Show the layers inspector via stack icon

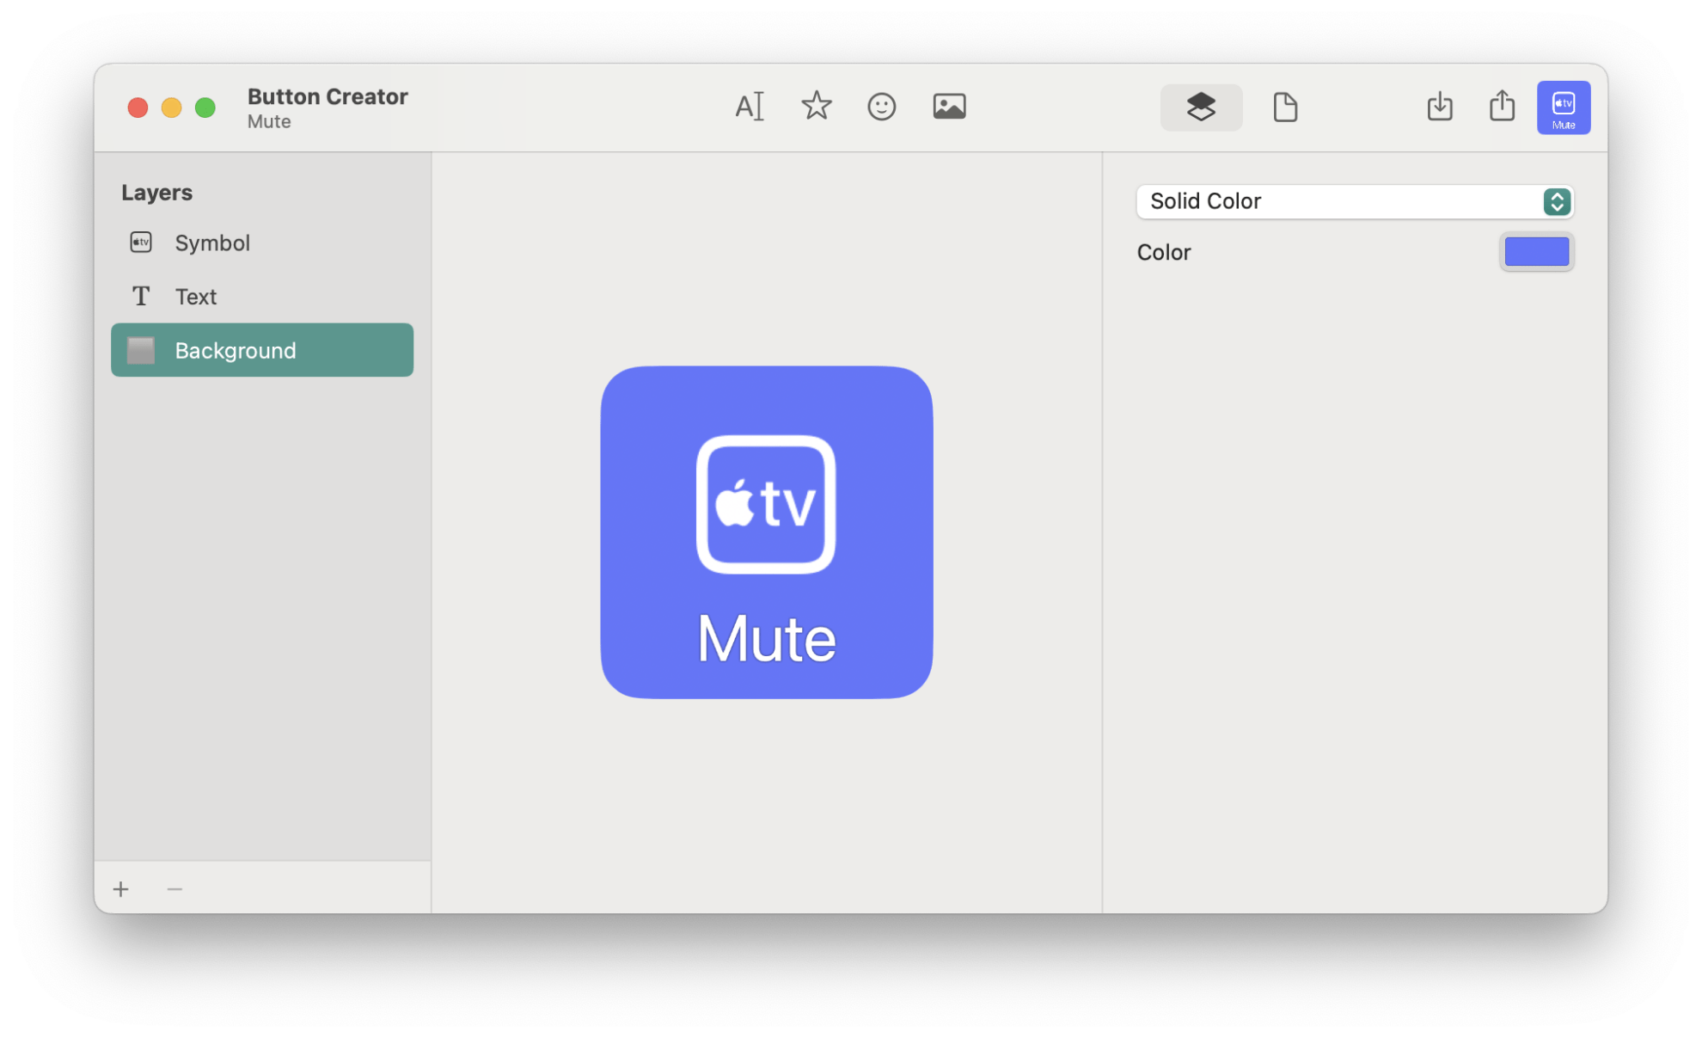pyautogui.click(x=1201, y=107)
